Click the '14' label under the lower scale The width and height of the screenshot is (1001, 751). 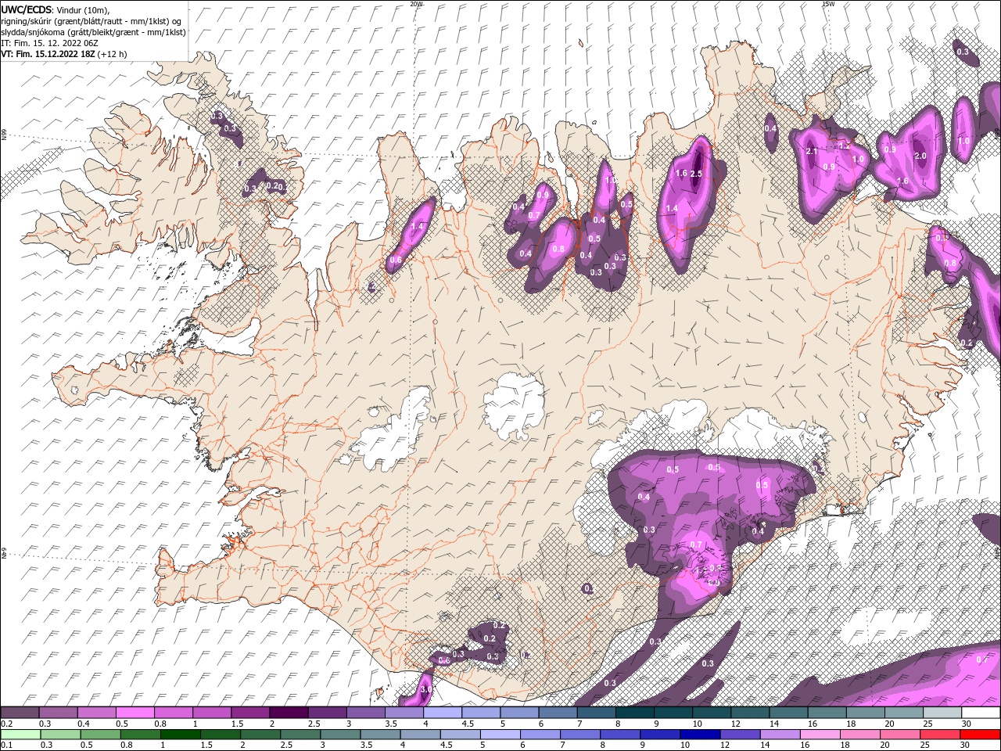click(766, 746)
